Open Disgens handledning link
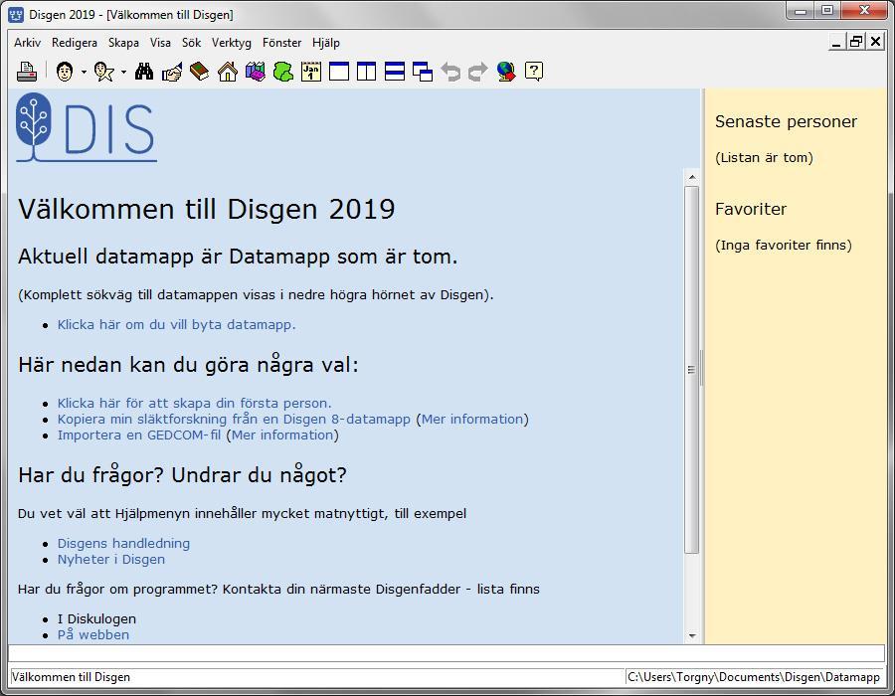Screen dimensions: 895x696 coord(123,544)
